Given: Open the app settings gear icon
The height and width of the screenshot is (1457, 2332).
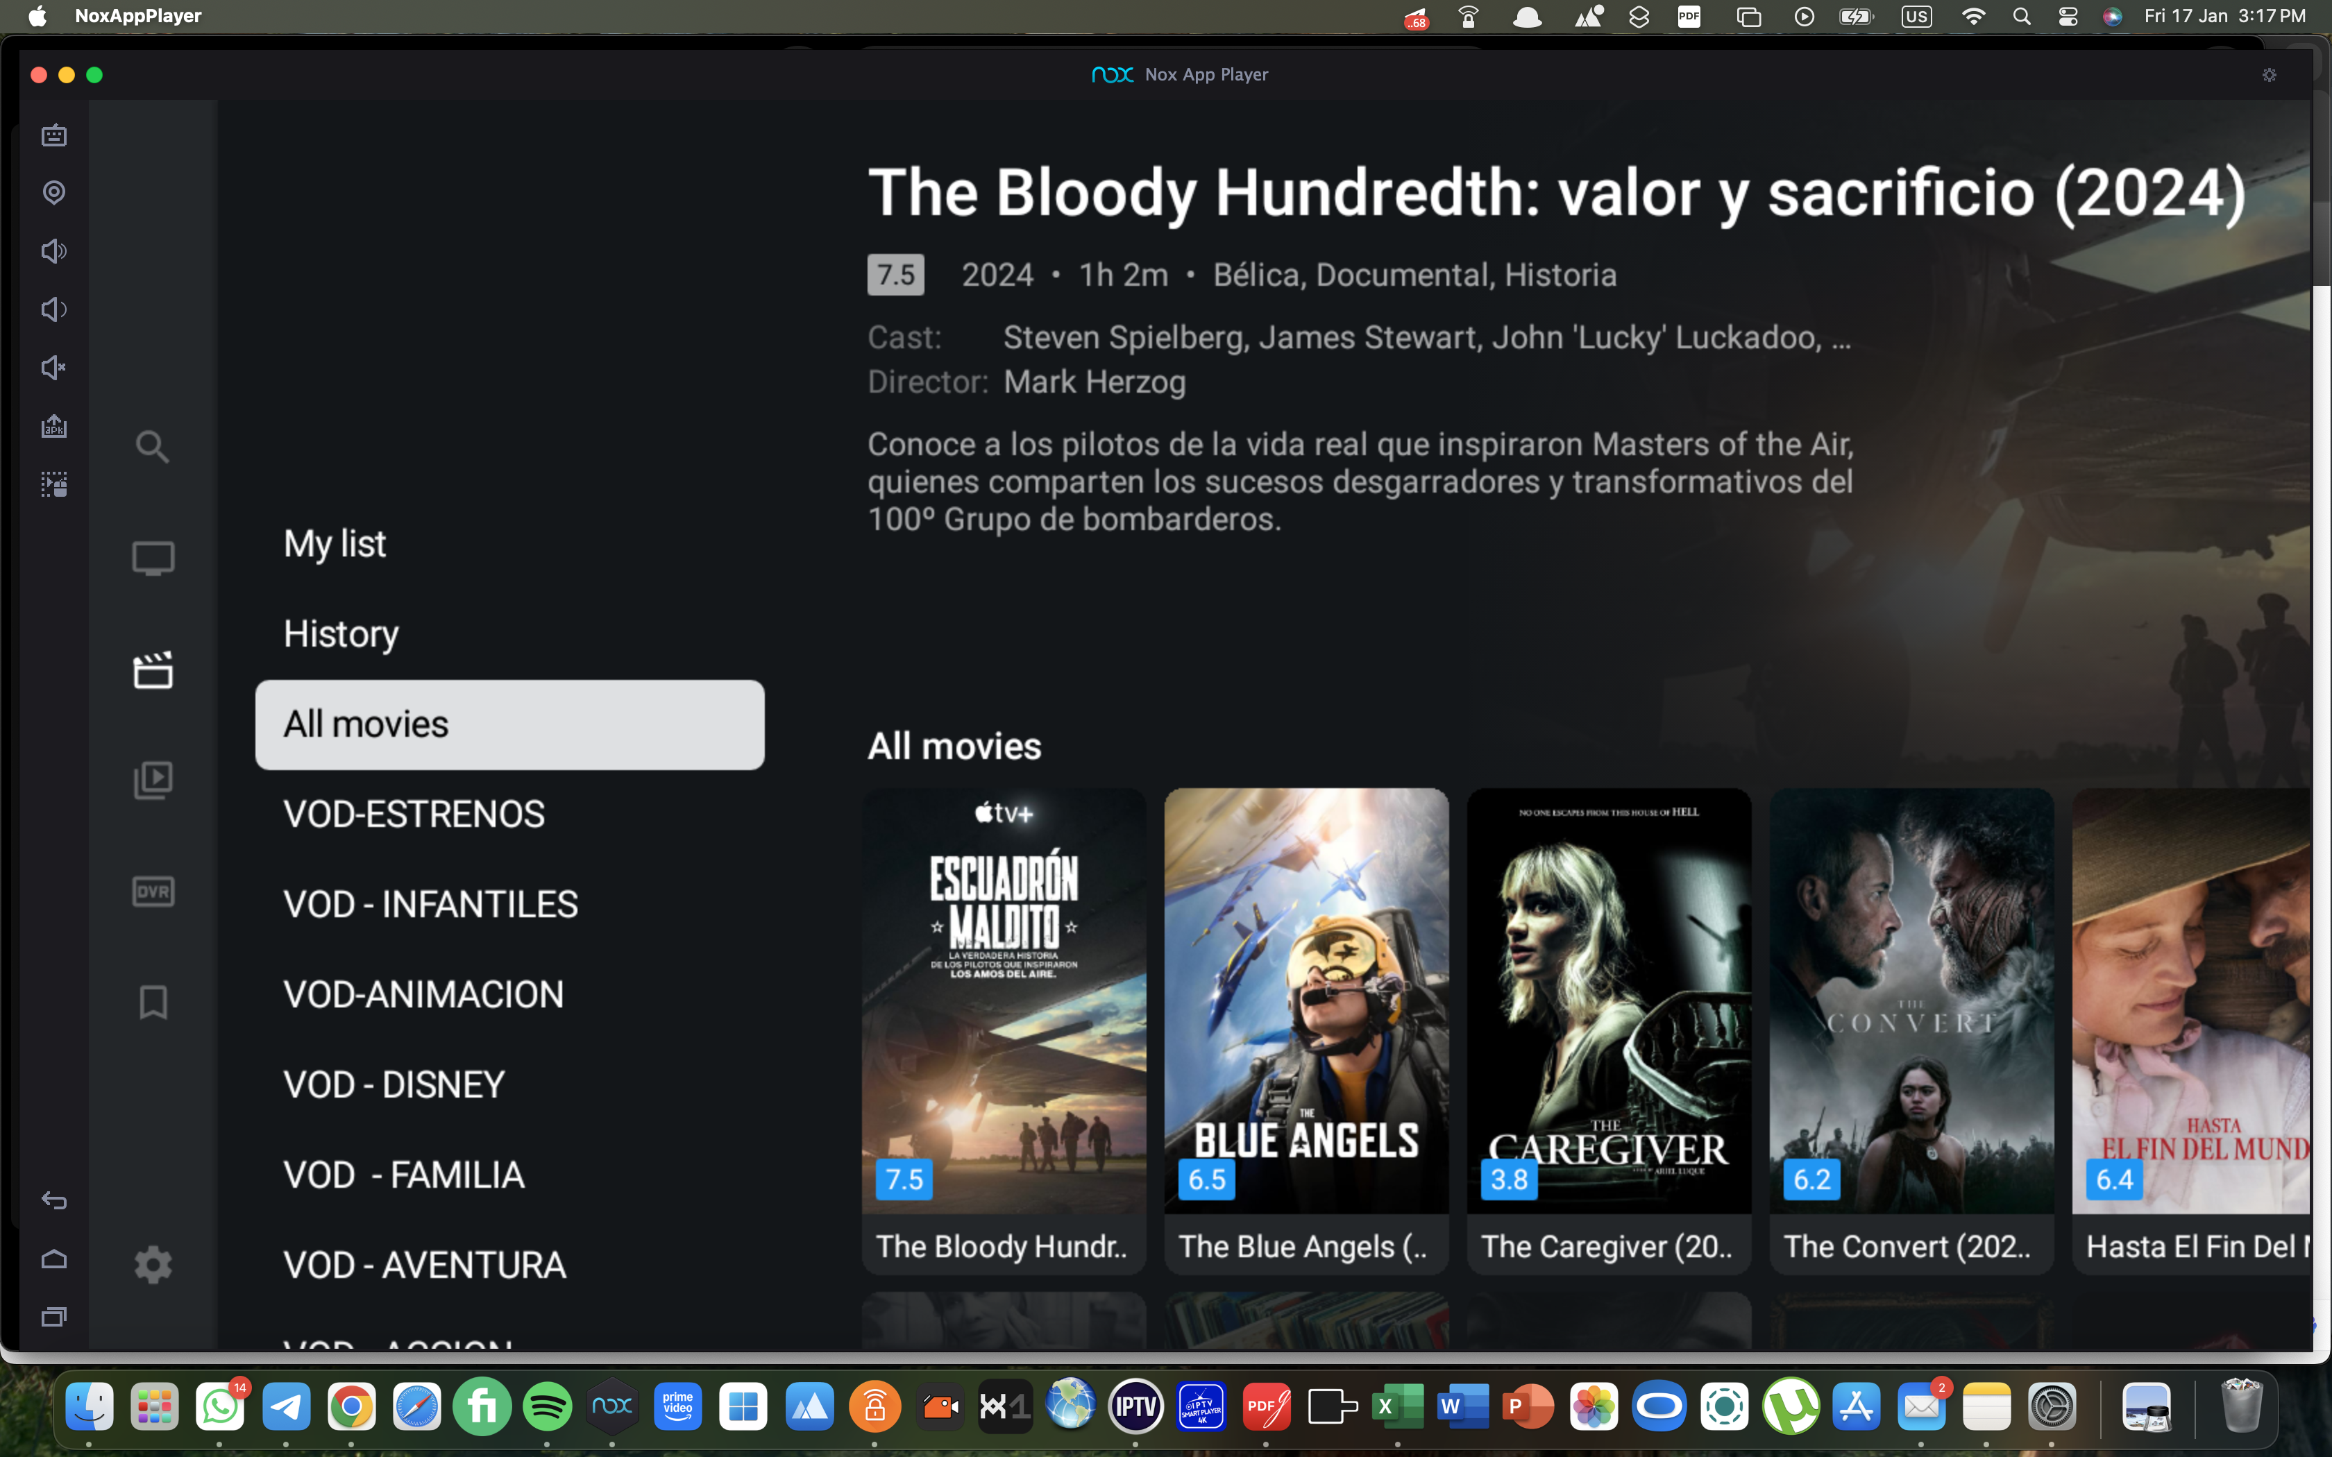Looking at the screenshot, I should pos(152,1264).
